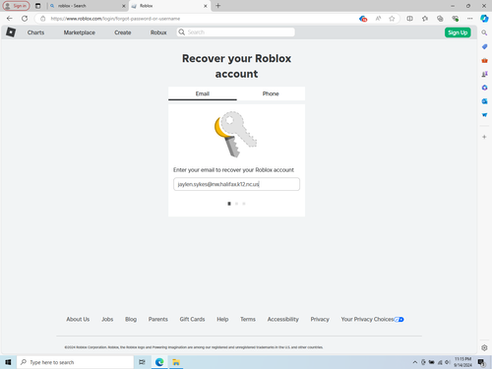The image size is (492, 369).
Task: Open the Terms footer link
Action: (248, 319)
